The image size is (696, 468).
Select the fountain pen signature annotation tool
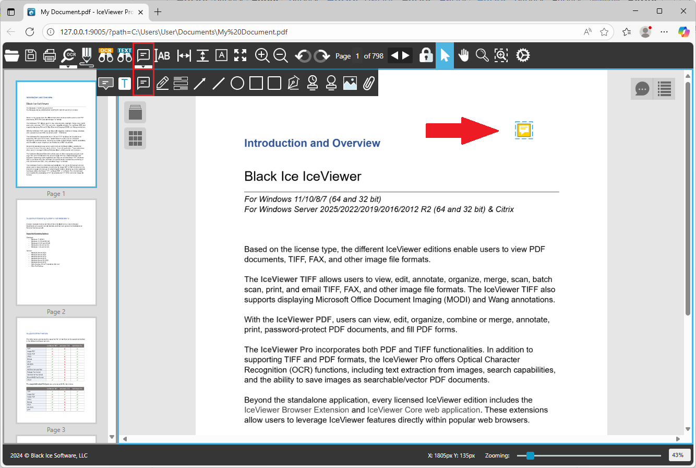pyautogui.click(x=294, y=83)
